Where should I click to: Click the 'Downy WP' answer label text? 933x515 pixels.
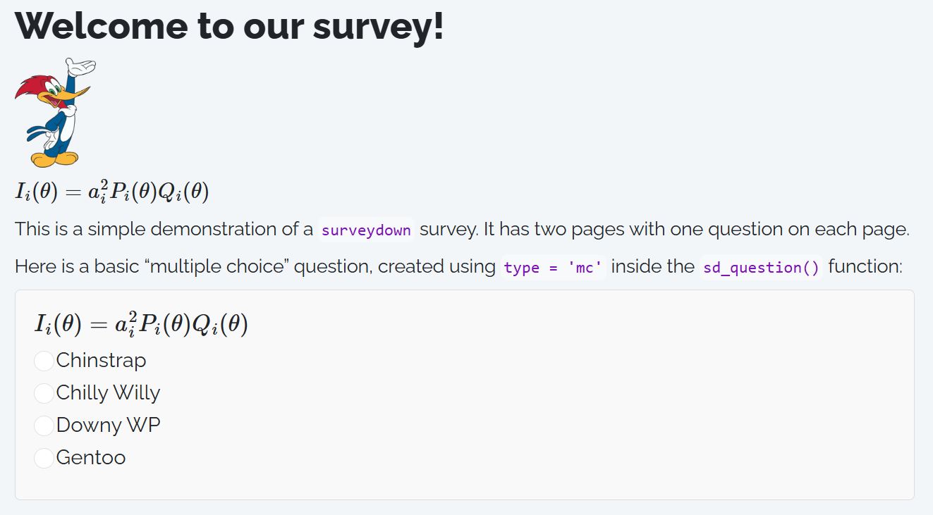108,426
